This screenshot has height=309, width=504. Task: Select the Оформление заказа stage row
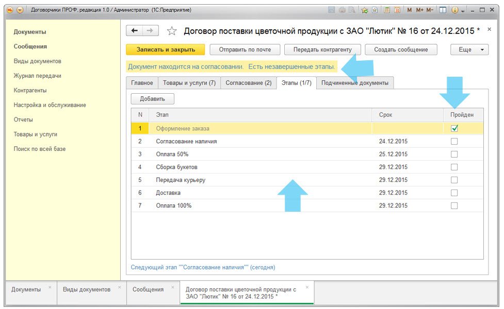(x=307, y=128)
